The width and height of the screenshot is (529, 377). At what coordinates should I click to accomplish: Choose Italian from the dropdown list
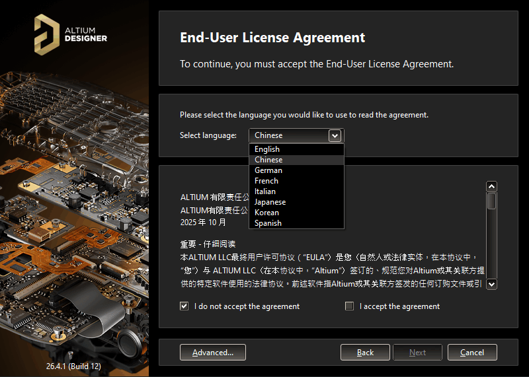coord(265,191)
